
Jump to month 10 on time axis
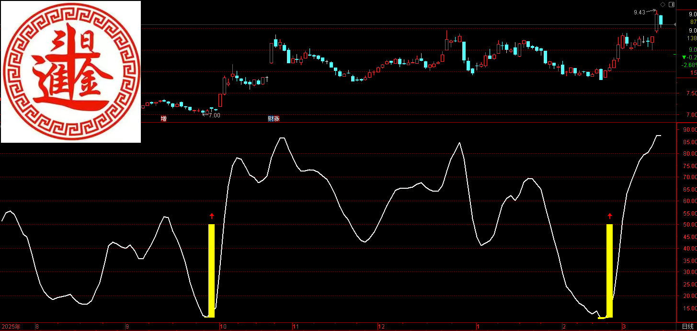pyautogui.click(x=223, y=327)
